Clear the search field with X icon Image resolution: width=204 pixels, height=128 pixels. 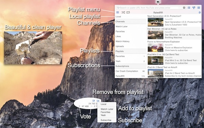tap(184, 8)
